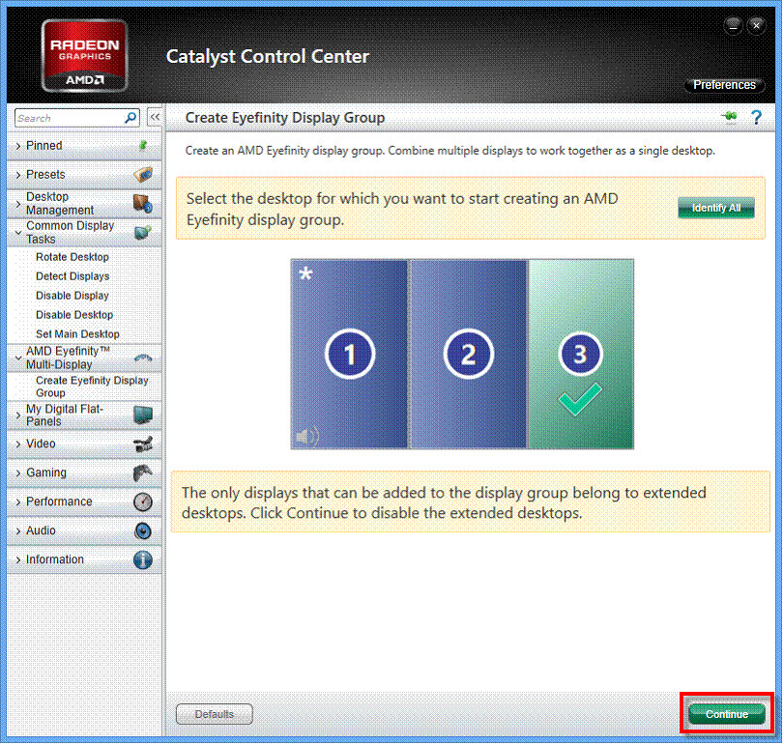Select display 2 thumbnail
Image resolution: width=783 pixels, height=744 pixels.
468,354
